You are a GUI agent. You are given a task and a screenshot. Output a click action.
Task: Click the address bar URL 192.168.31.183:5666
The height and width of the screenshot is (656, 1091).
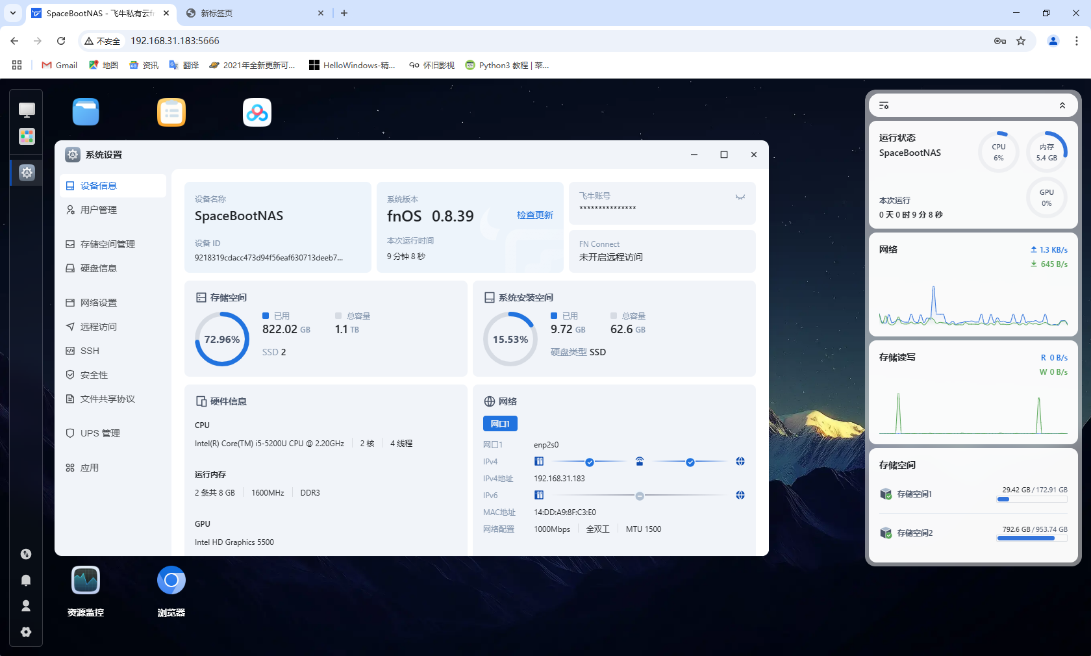[175, 41]
